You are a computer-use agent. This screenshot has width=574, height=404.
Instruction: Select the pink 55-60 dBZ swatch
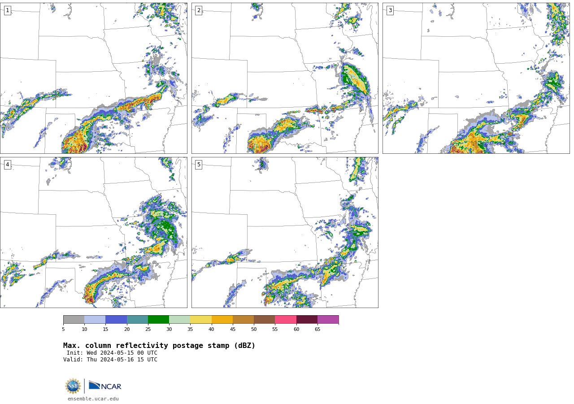(x=286, y=319)
